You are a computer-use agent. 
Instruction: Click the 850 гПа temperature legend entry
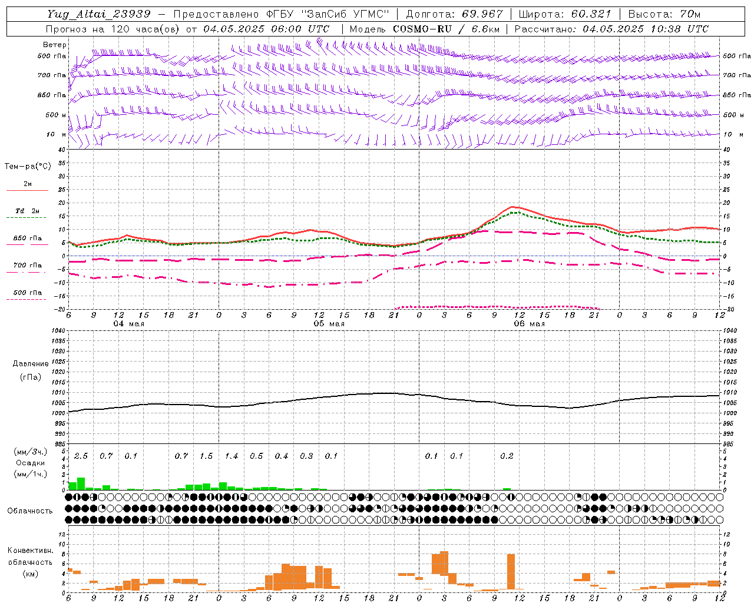(x=27, y=238)
